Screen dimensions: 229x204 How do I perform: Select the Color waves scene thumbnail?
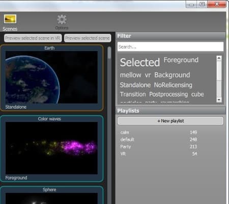pos(51,148)
